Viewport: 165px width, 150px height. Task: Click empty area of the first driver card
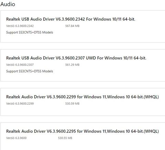click(114, 33)
